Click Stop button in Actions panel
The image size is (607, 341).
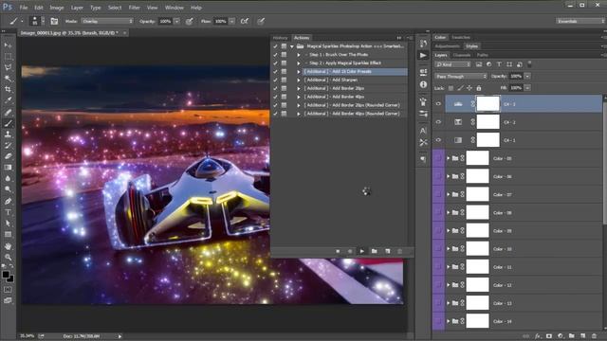click(x=338, y=251)
